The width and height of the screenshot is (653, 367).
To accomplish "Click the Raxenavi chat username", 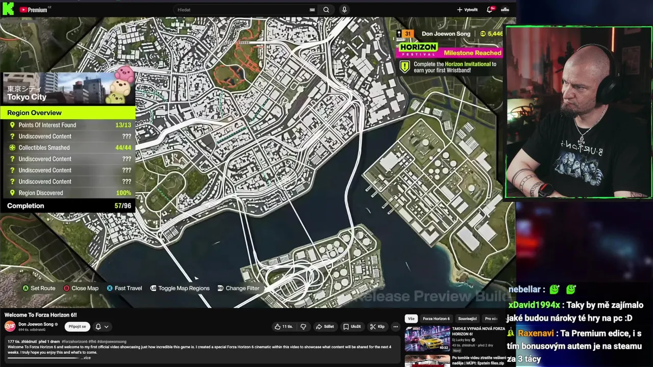I will (537, 334).
